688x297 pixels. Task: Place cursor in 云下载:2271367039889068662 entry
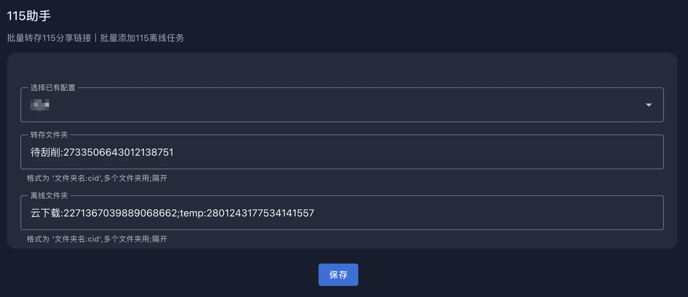point(104,213)
